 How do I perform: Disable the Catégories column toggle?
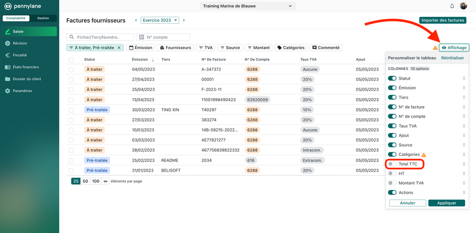tap(392, 154)
